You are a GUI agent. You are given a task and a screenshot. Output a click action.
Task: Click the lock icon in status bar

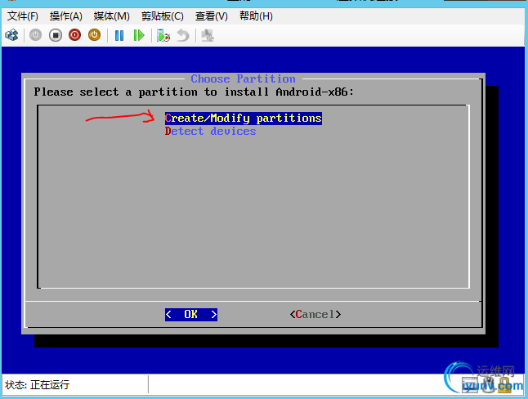pos(504,385)
